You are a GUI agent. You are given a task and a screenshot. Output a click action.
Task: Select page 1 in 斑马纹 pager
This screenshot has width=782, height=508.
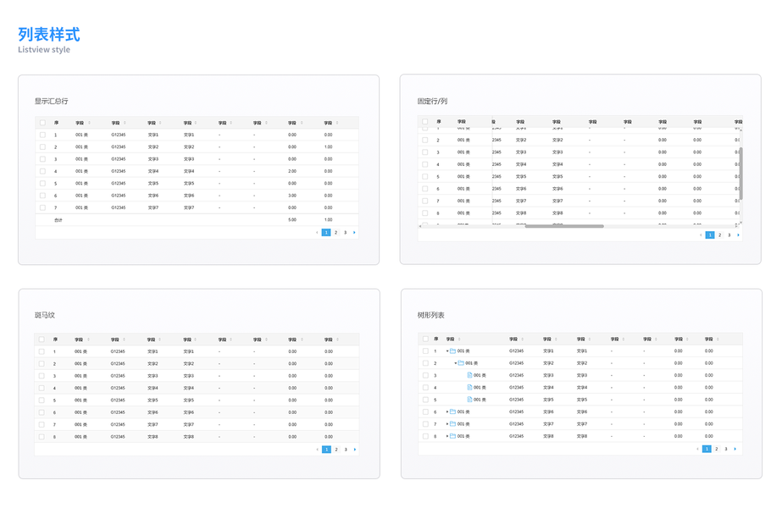coord(327,450)
